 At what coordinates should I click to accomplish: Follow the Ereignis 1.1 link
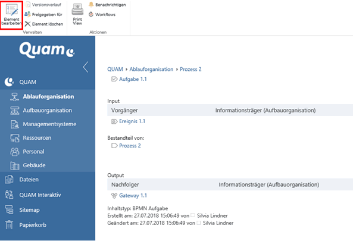click(x=132, y=121)
